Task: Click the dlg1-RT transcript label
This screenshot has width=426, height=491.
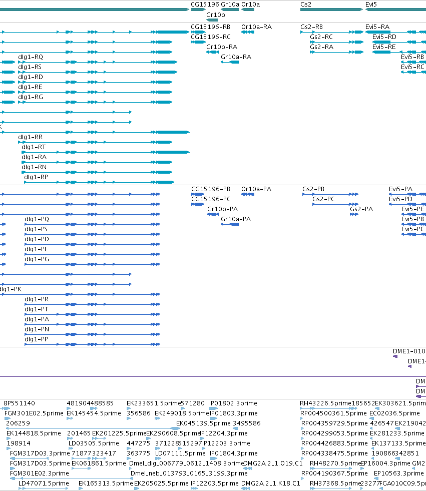Action: 34,147
